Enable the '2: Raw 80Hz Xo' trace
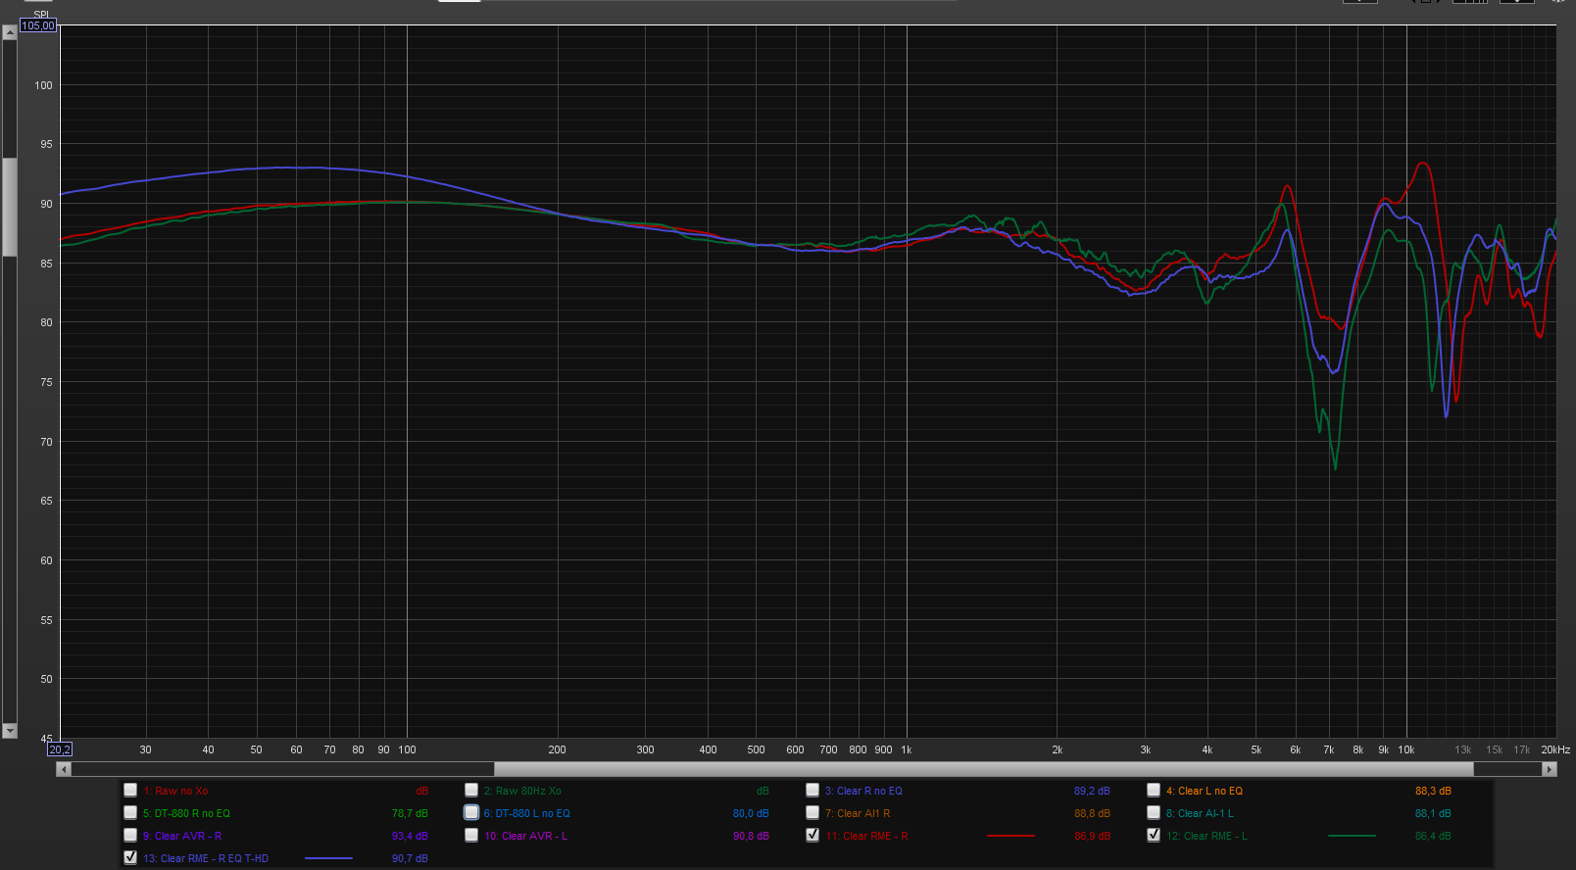Image resolution: width=1576 pixels, height=870 pixels. coord(471,790)
